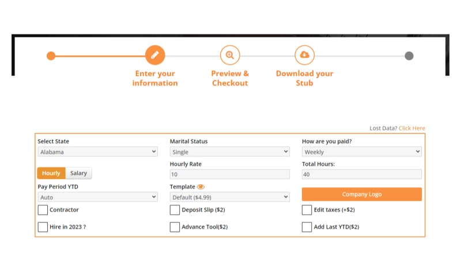Click the eye icon beside Template
This screenshot has height=276, width=461.
pos(201,187)
